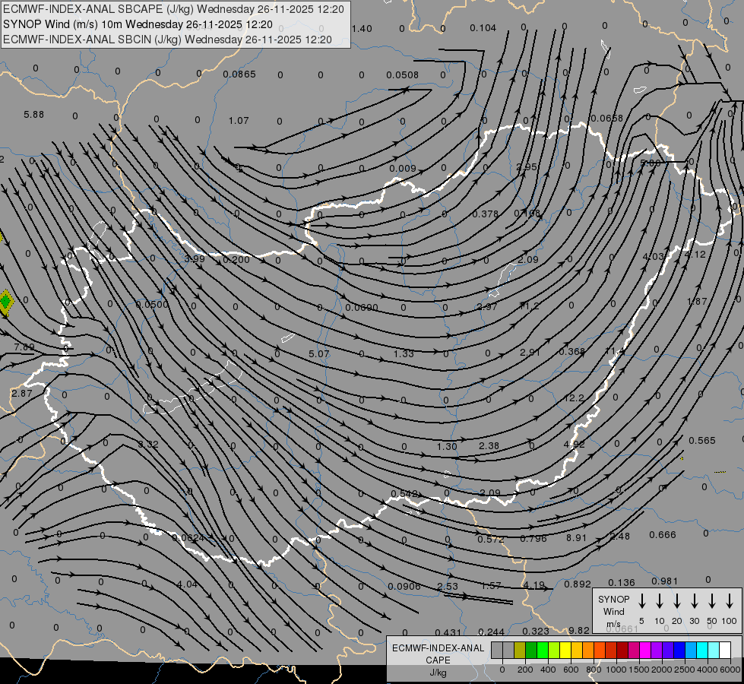The width and height of the screenshot is (744, 684).
Task: Click the 2500 tick label on CAPE scale
Action: click(x=685, y=670)
